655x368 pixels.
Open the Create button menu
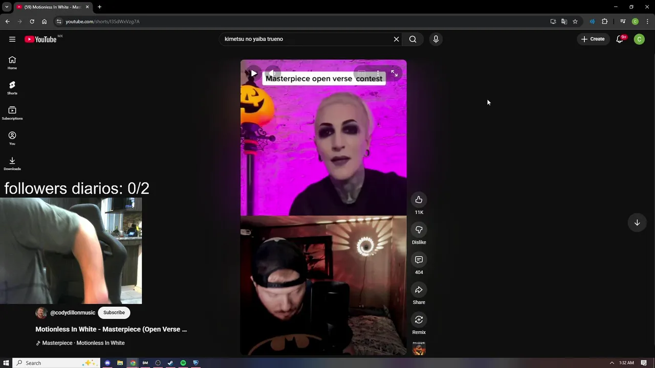point(593,39)
